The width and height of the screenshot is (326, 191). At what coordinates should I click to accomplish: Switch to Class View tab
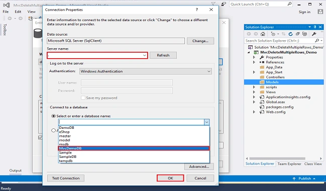(x=313, y=164)
